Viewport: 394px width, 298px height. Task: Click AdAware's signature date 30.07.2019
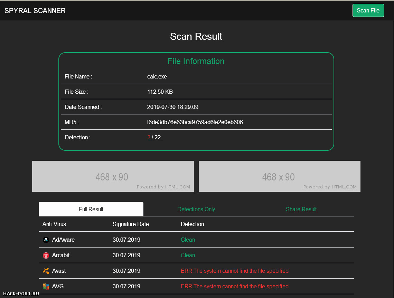[x=126, y=240]
